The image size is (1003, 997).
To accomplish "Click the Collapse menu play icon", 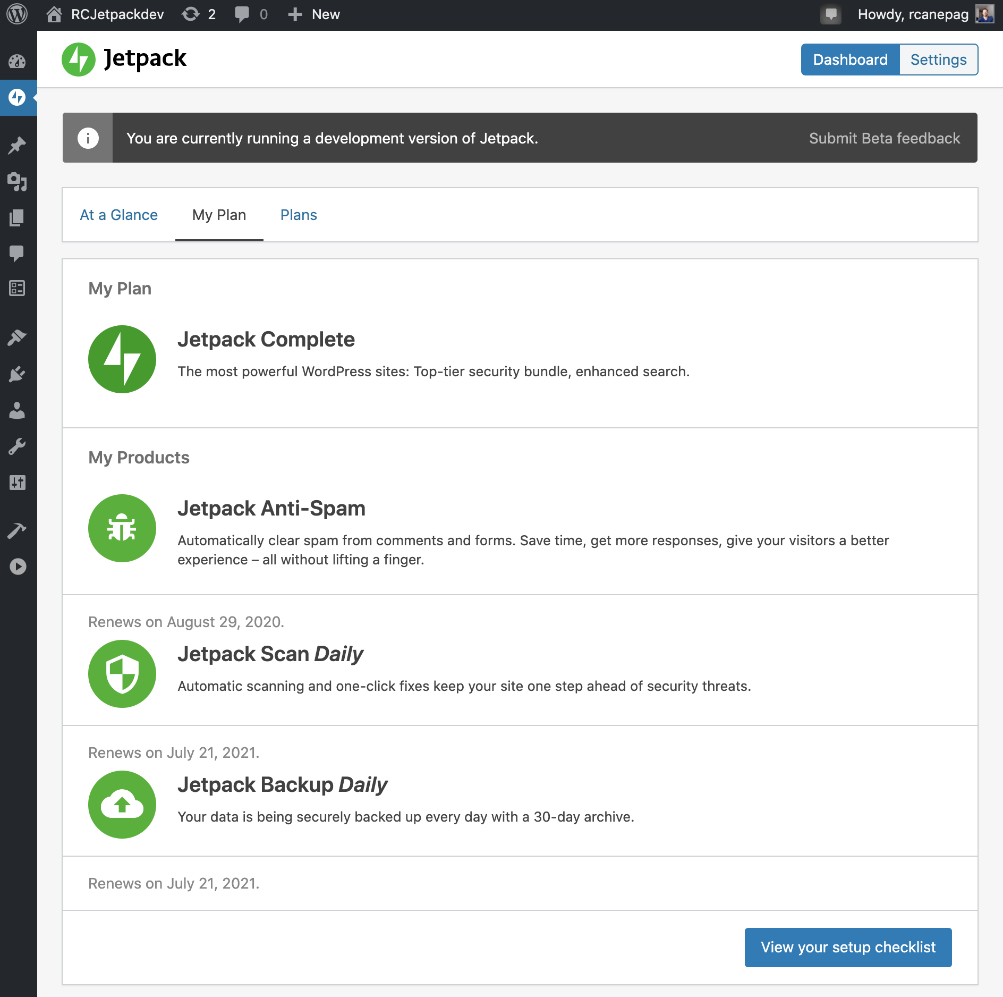I will click(18, 567).
